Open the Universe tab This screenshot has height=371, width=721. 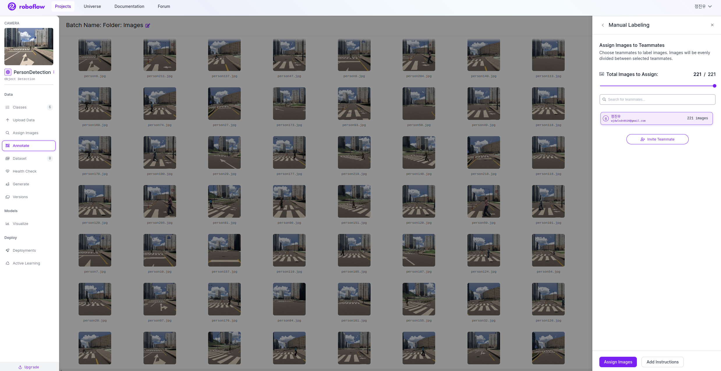92,6
